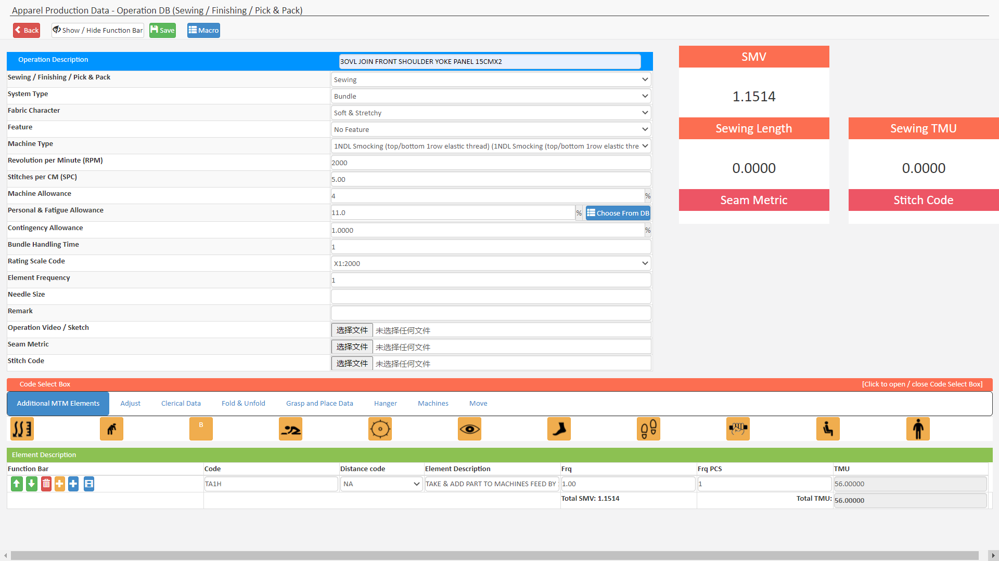Viewport: 999px width, 561px height.
Task: Move element row up with green arrow
Action: 17,484
